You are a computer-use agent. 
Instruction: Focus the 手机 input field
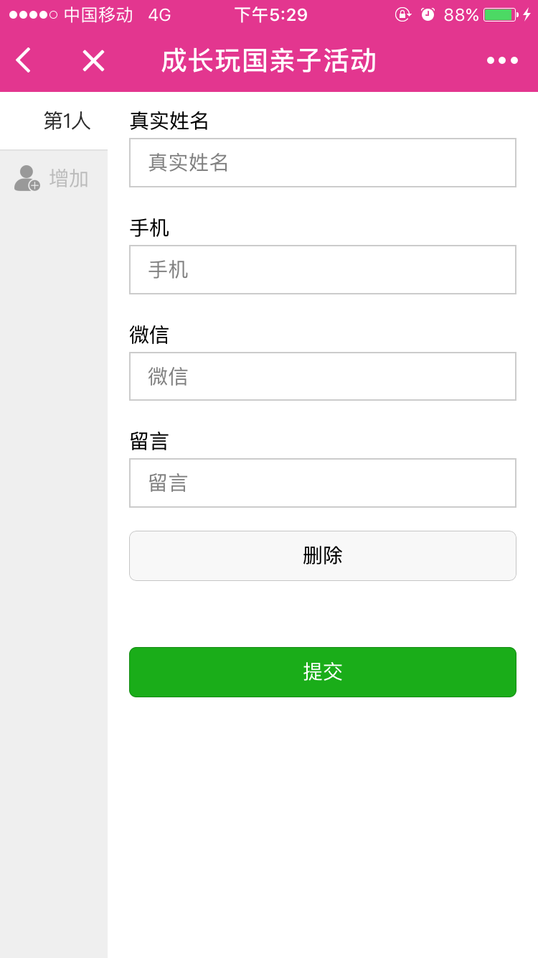tap(323, 270)
